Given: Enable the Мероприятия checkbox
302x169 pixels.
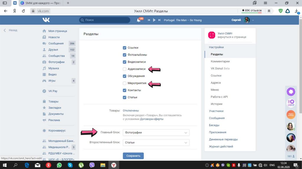Looking at the screenshot, I should point(124,83).
